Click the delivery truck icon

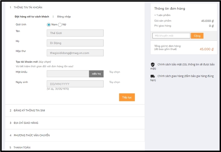point(153,76)
